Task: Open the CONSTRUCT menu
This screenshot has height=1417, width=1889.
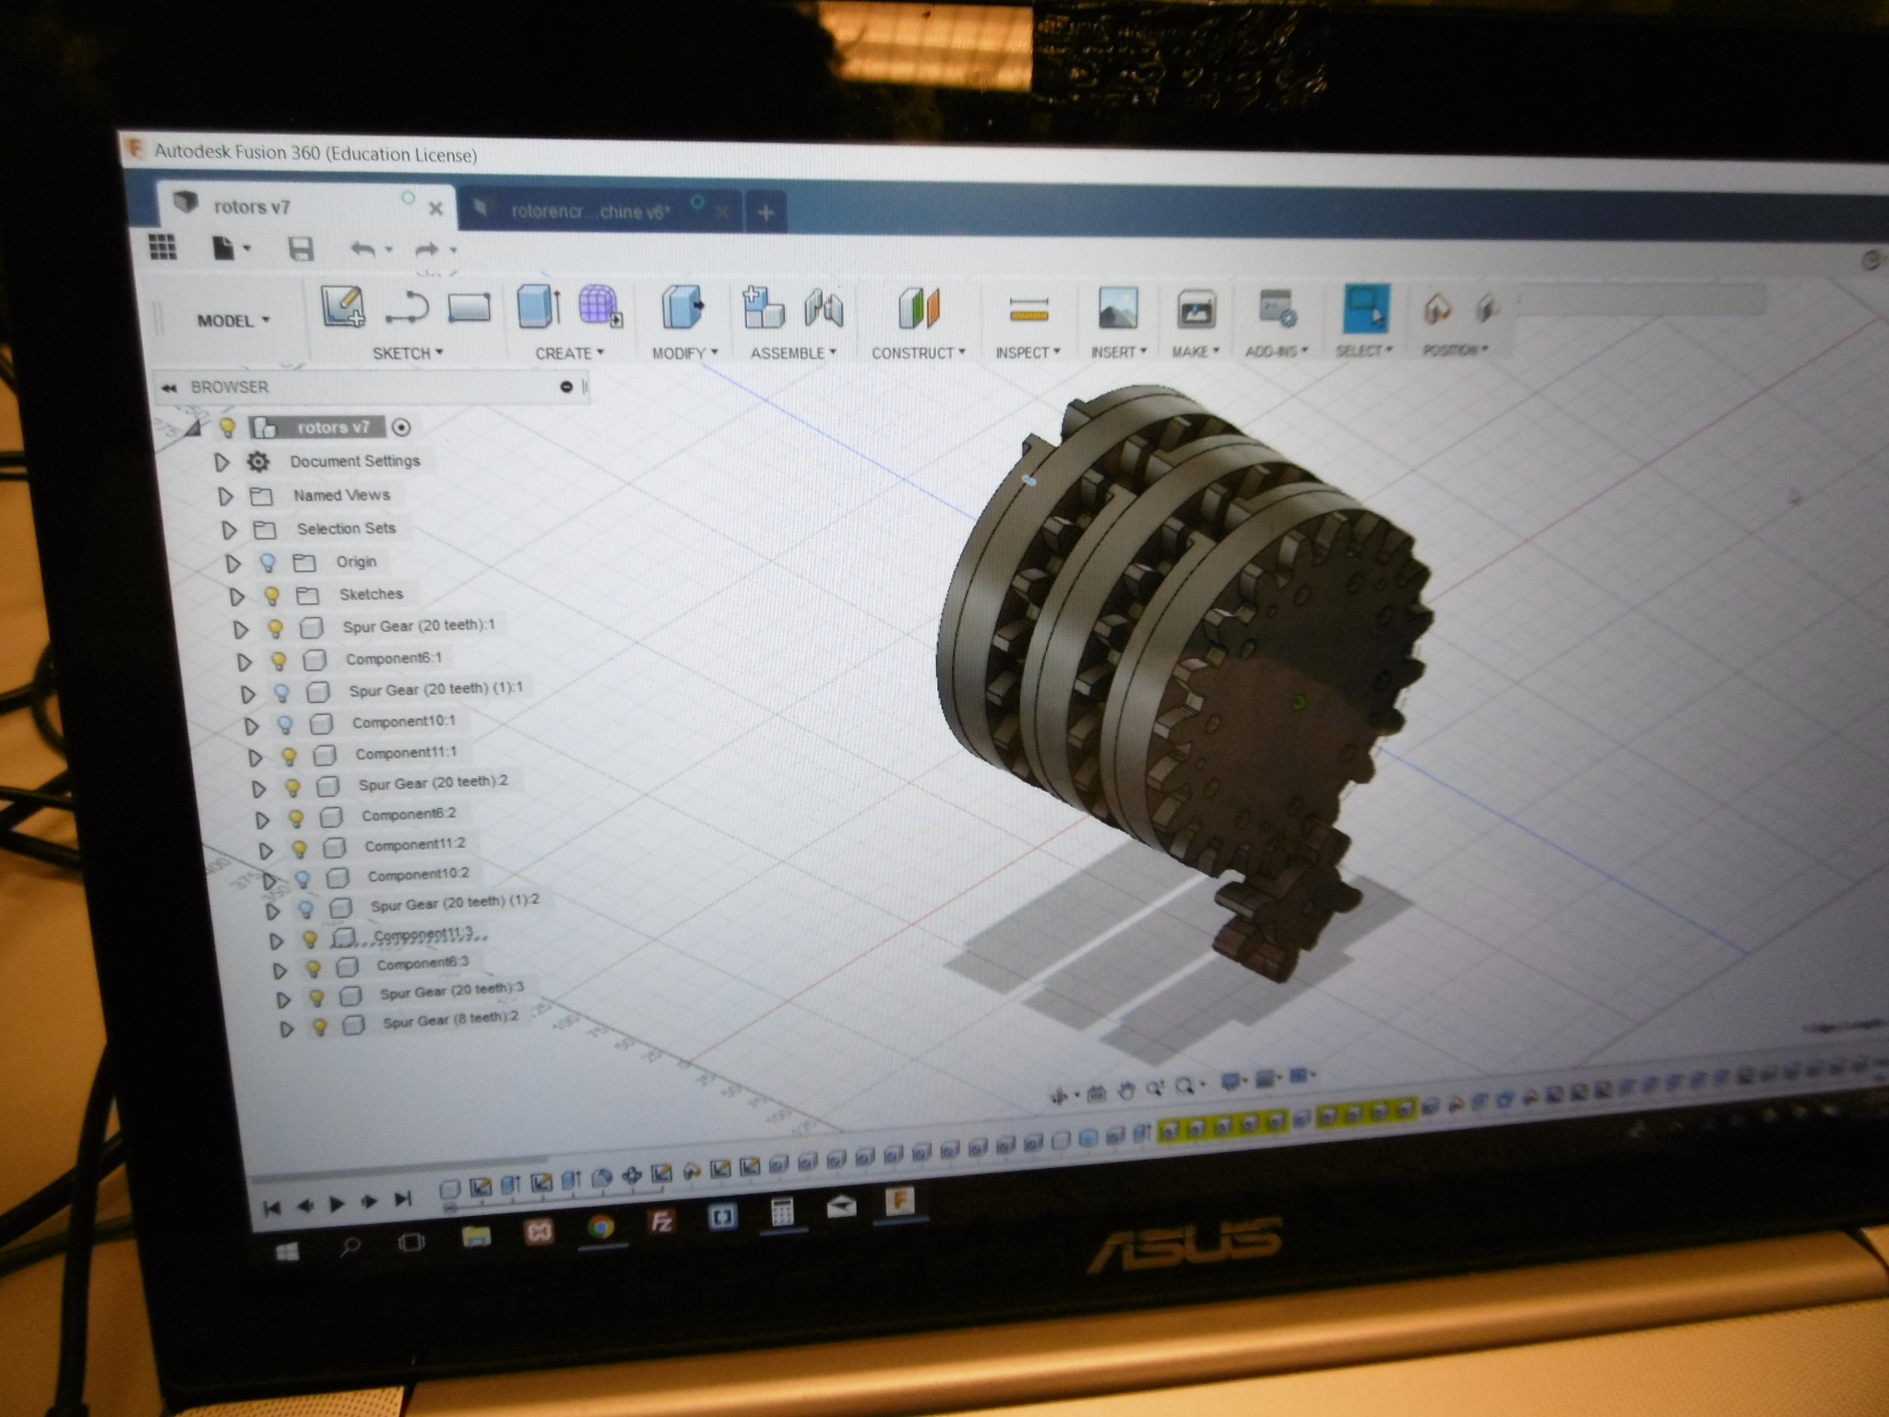Action: pos(918,353)
